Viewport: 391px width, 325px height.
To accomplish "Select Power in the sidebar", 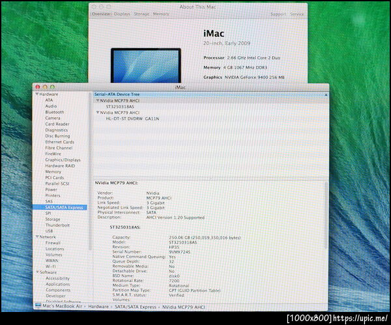I will click(51, 190).
